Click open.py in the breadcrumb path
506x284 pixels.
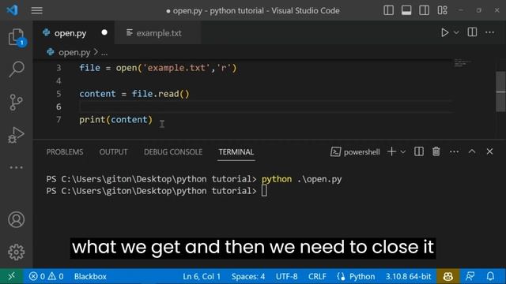74,52
